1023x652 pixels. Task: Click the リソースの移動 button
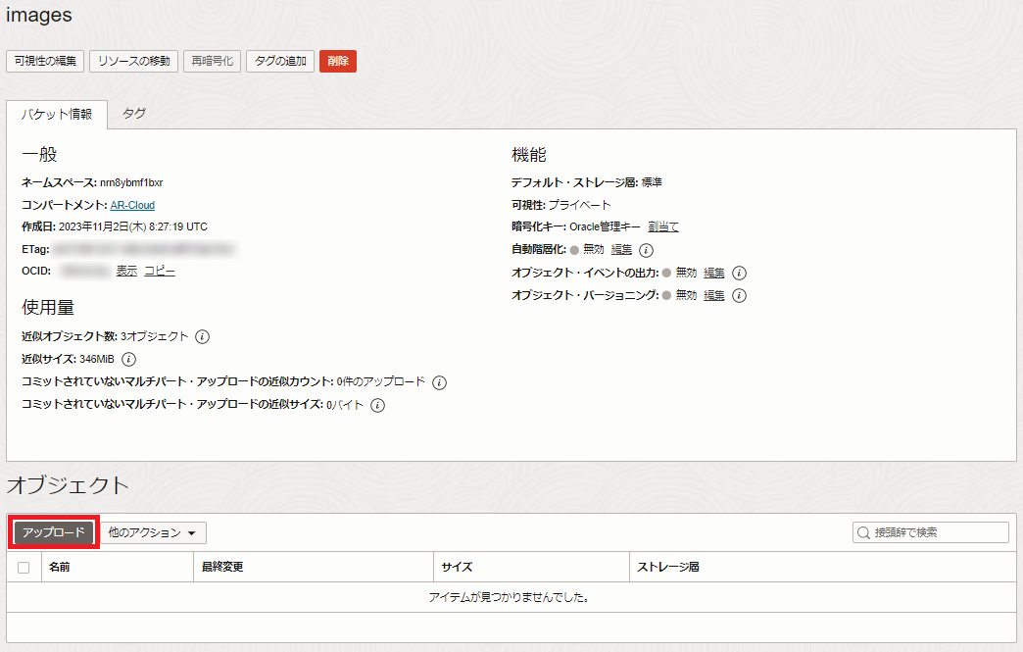(x=133, y=61)
